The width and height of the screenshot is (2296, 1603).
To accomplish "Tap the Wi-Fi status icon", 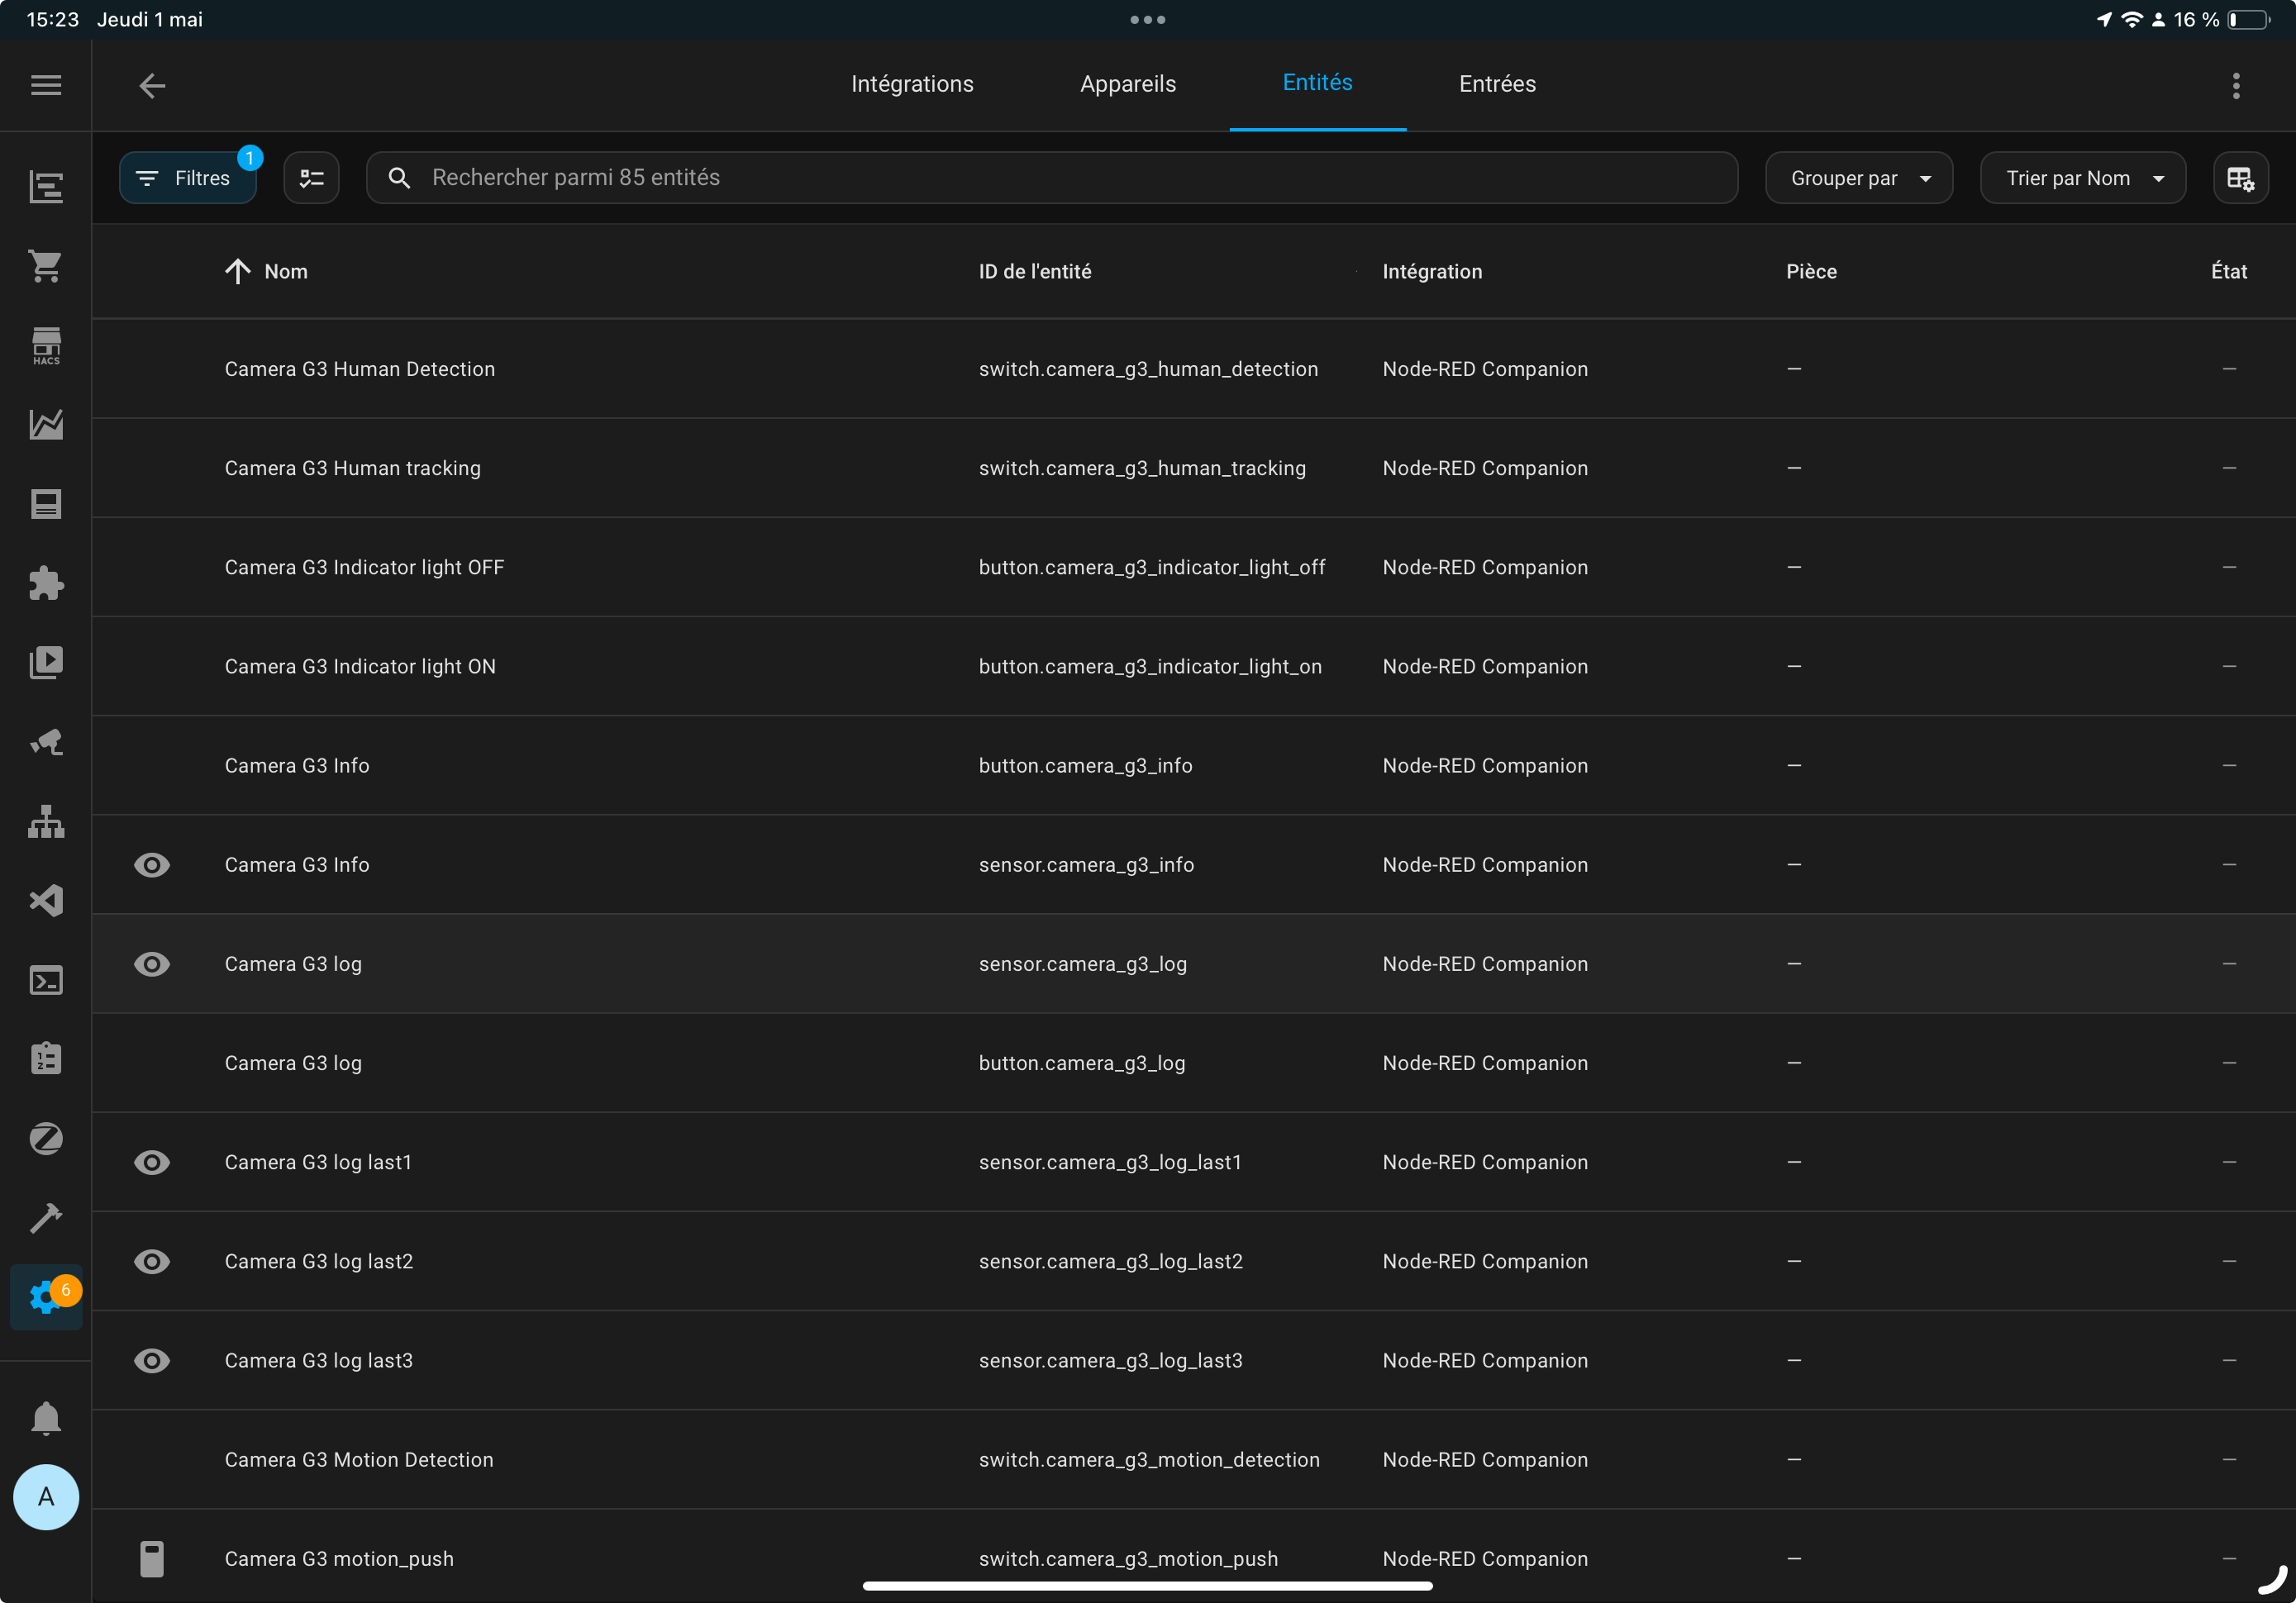I will point(2132,20).
